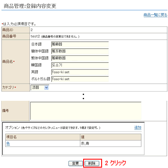Click inside the 備考 text area
The image size is (168, 168).
click(86, 110)
